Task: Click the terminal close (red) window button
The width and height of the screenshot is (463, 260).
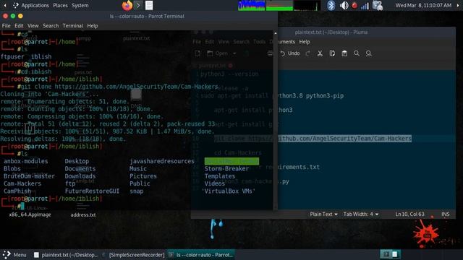Action: 5,16
